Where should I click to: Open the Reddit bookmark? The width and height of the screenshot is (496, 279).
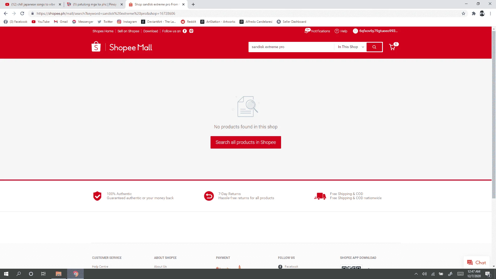188,22
